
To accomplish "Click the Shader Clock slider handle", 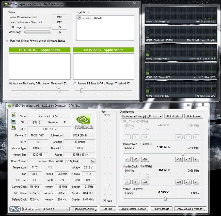I will pyautogui.click(x=148, y=176).
